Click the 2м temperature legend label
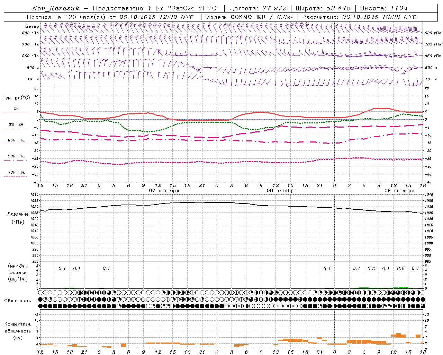 click(16, 109)
